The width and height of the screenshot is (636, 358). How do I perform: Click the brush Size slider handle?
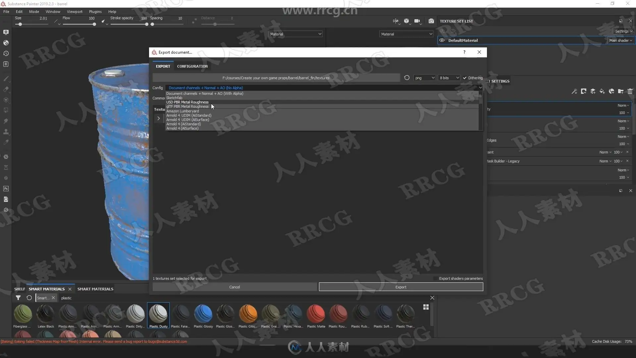click(x=20, y=24)
